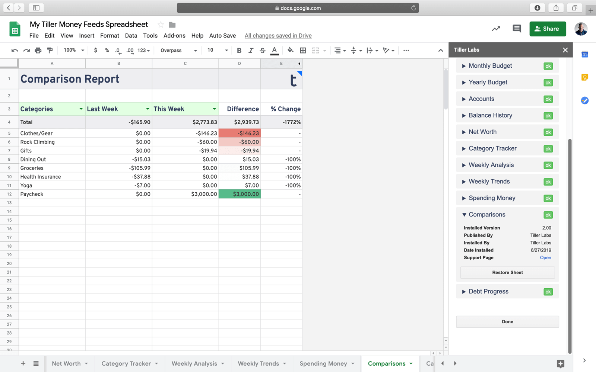The image size is (596, 372).
Task: Open the Add-ons menu
Action: pos(174,36)
